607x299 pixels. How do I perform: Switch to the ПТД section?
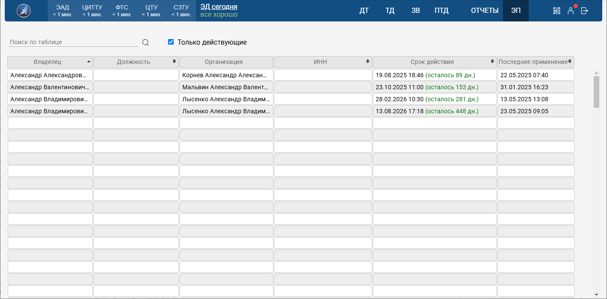(x=441, y=11)
